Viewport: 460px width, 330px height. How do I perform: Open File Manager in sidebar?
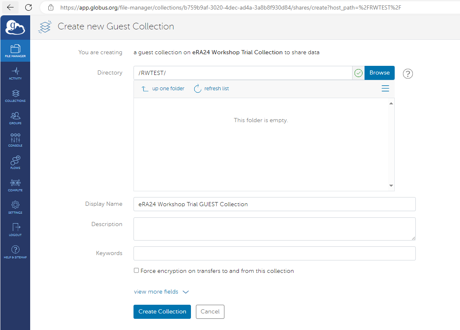click(15, 51)
